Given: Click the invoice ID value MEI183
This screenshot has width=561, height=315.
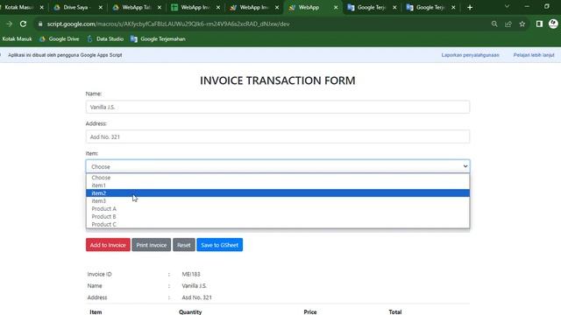Looking at the screenshot, I should [x=191, y=274].
